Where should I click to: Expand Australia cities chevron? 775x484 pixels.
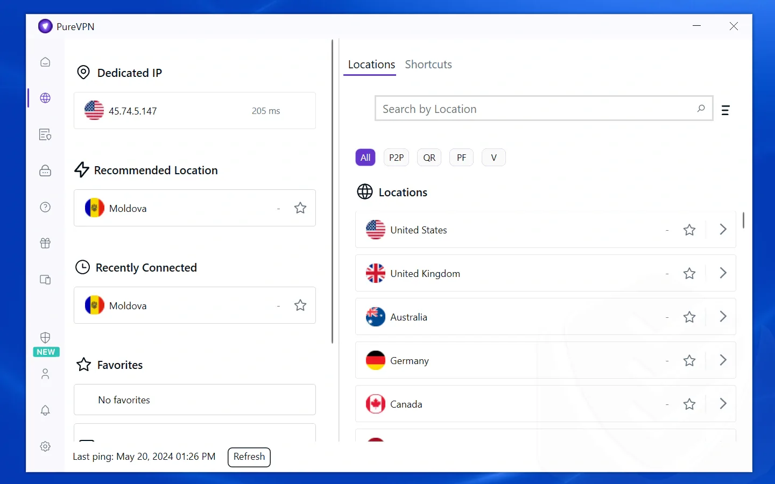click(723, 316)
